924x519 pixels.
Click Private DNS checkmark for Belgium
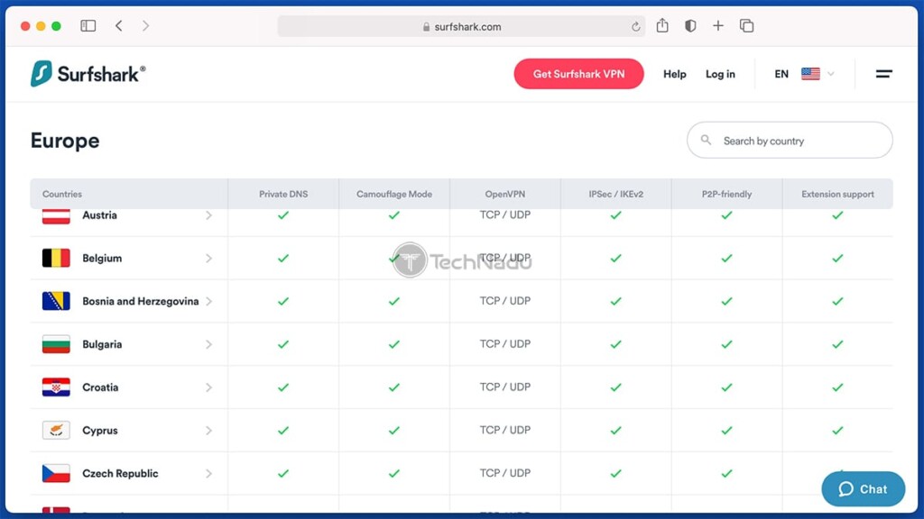click(x=283, y=259)
